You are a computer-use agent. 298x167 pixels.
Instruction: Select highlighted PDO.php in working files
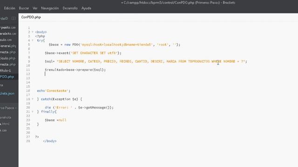tap(7, 77)
